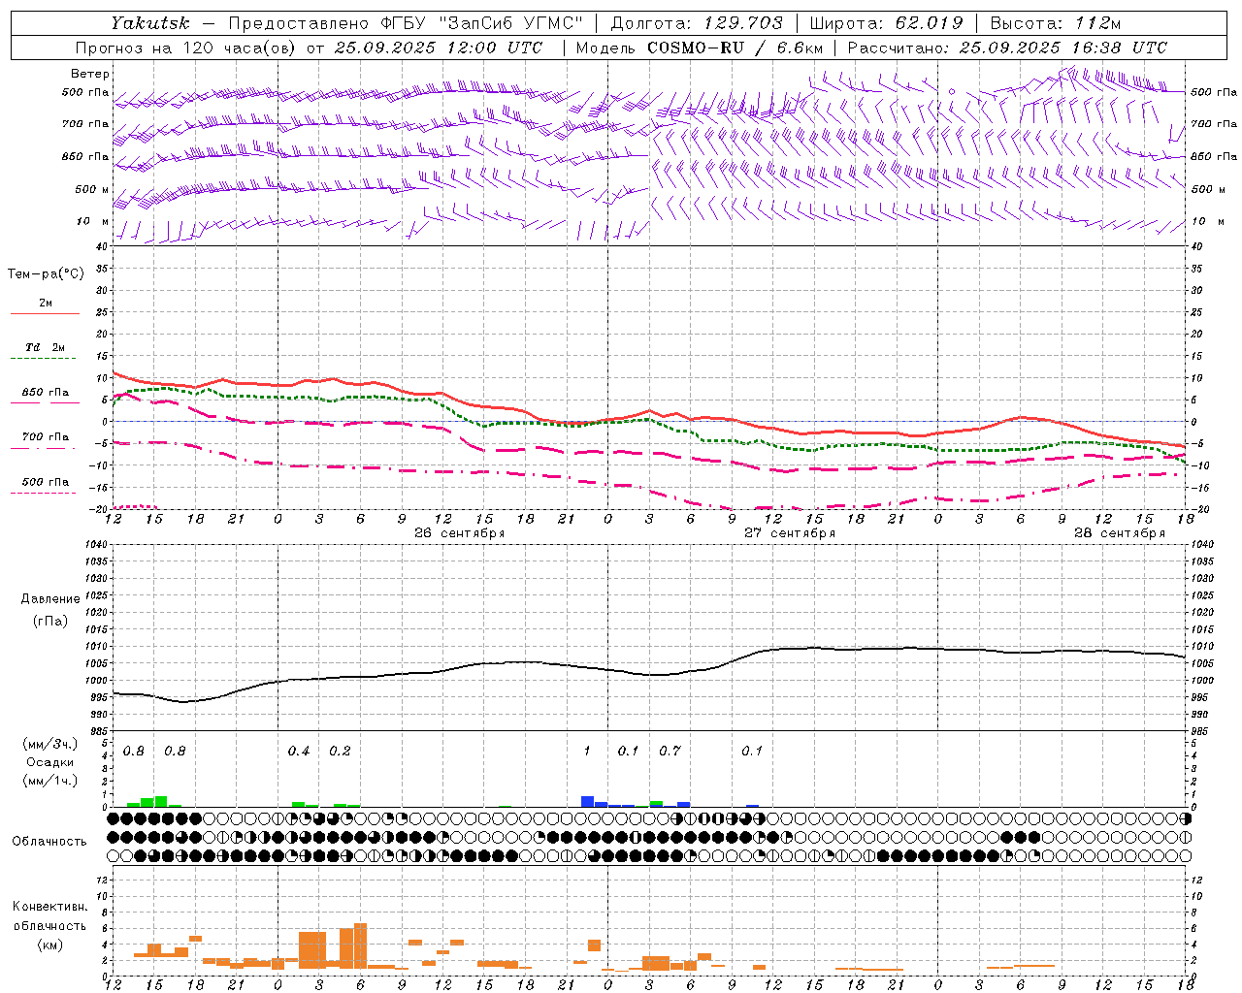Click the '0.7' precipitation value
This screenshot has height=993, width=1242.
670,752
